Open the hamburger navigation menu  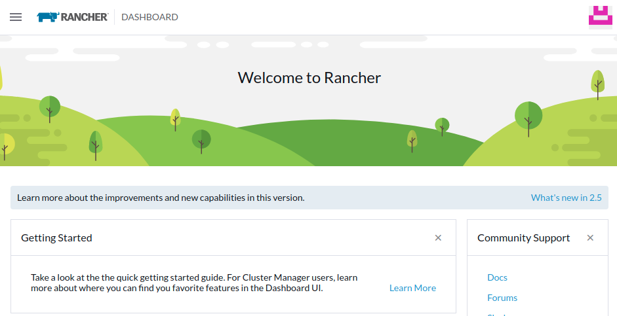click(16, 17)
